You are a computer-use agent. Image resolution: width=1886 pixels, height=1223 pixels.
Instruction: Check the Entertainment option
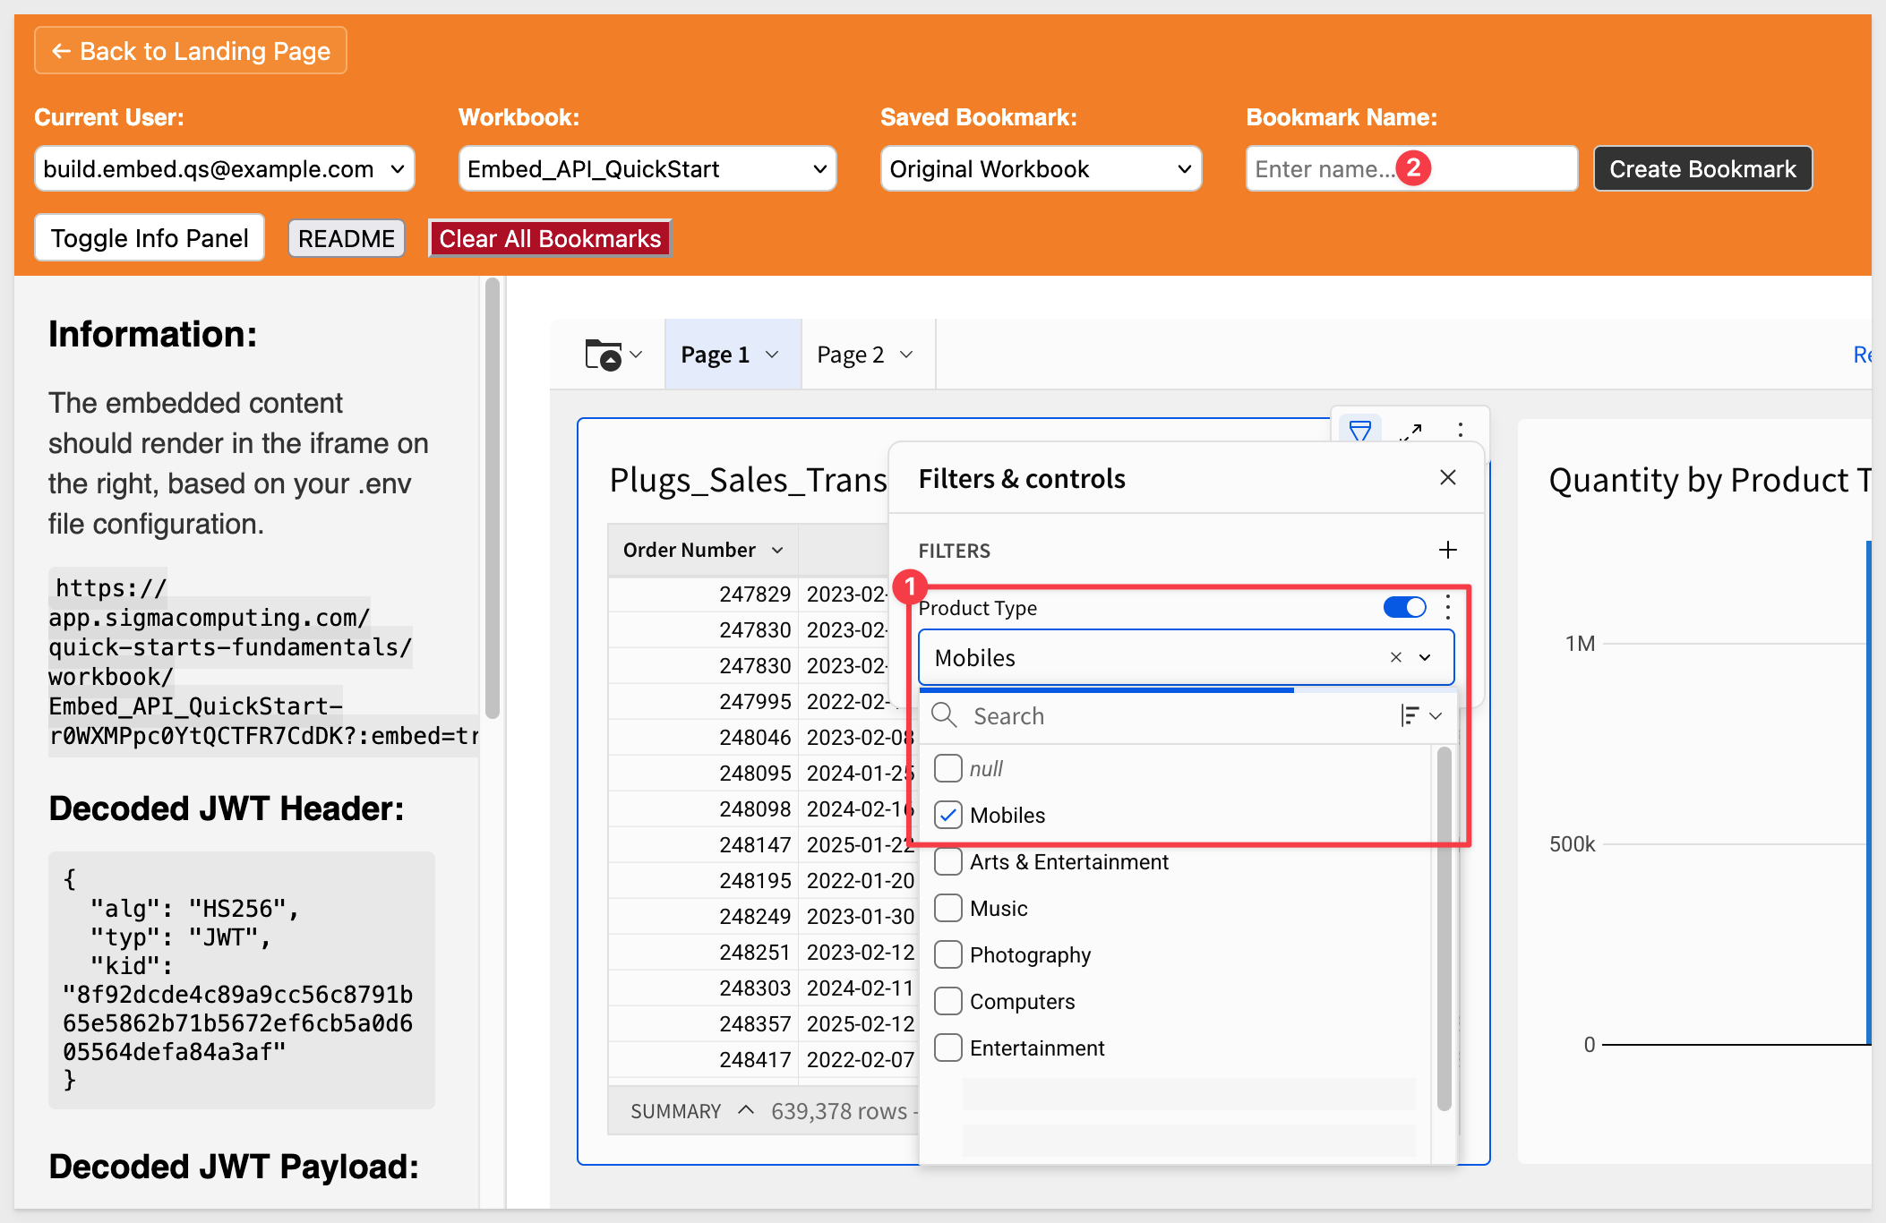pos(947,1048)
